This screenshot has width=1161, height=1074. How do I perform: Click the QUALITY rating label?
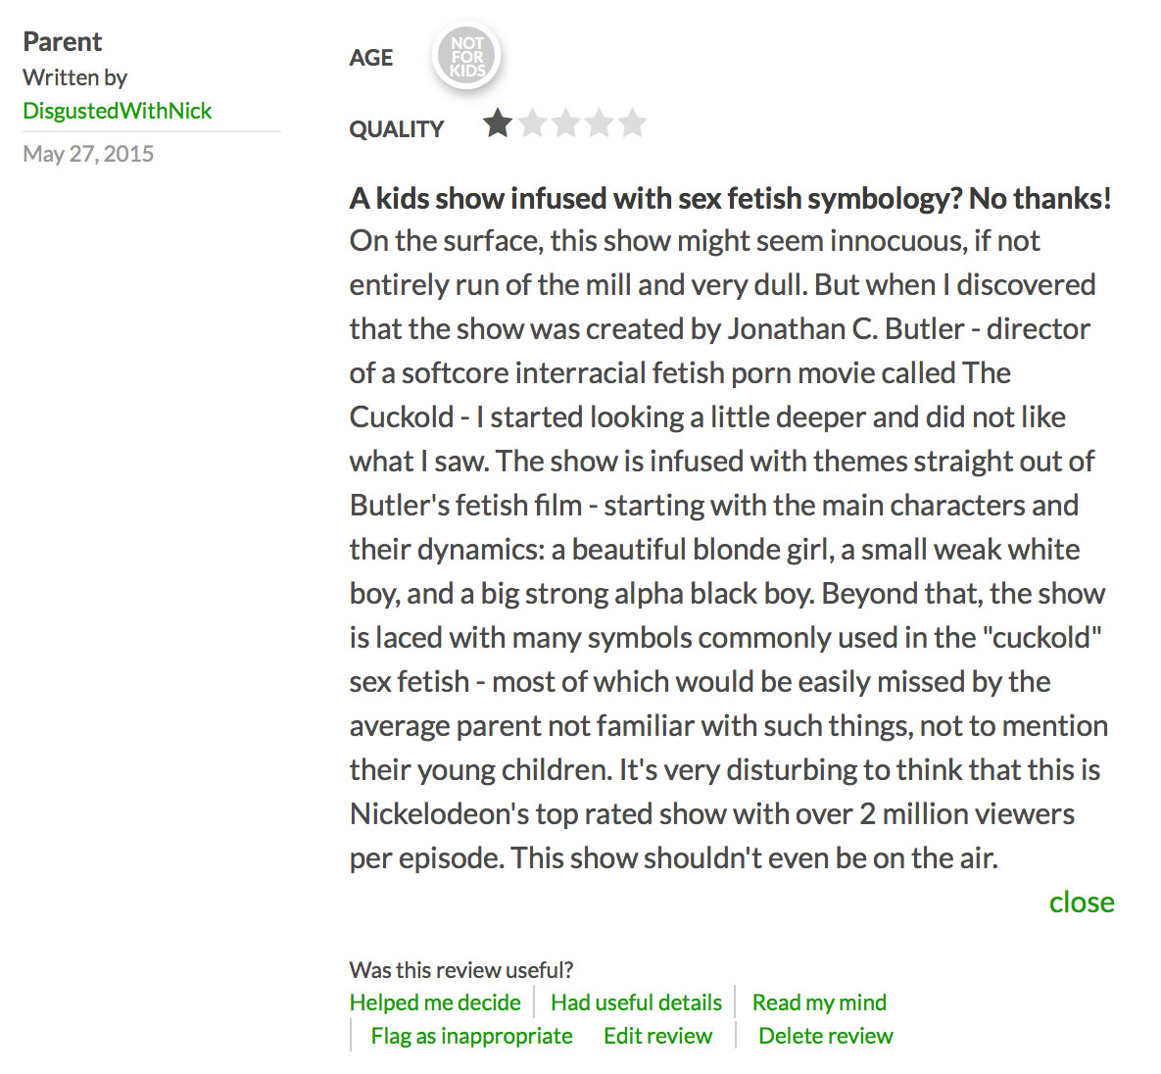click(x=396, y=129)
